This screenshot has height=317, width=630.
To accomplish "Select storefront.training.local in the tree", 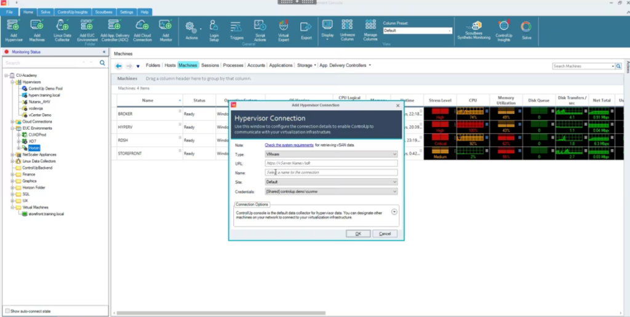I will point(46,214).
